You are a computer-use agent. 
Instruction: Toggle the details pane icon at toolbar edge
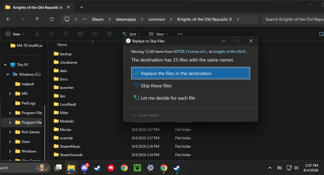pyautogui.click(x=322, y=34)
